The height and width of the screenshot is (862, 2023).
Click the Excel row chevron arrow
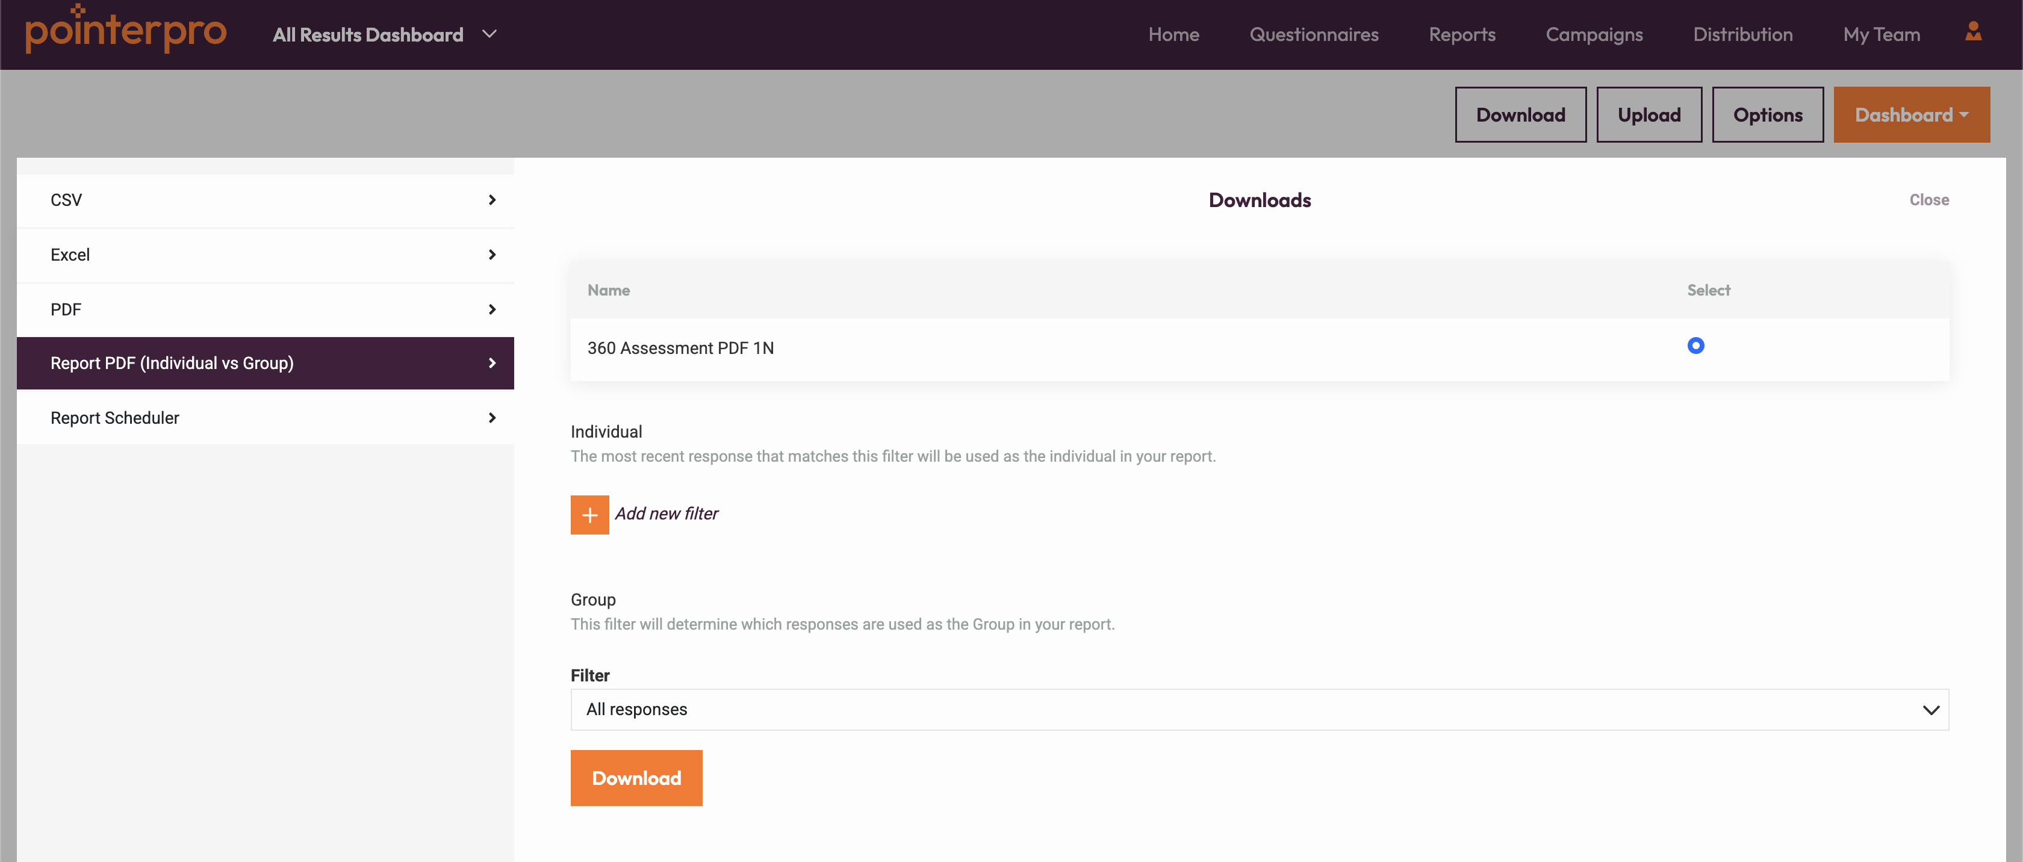(492, 255)
